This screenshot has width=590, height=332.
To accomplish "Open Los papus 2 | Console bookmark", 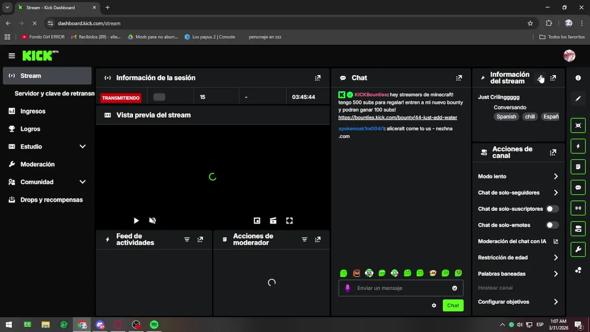I will point(210,37).
